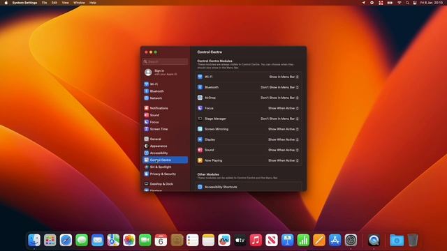Click the location arrow menu bar icon
The width and height of the screenshot is (447, 251).
click(363, 3)
